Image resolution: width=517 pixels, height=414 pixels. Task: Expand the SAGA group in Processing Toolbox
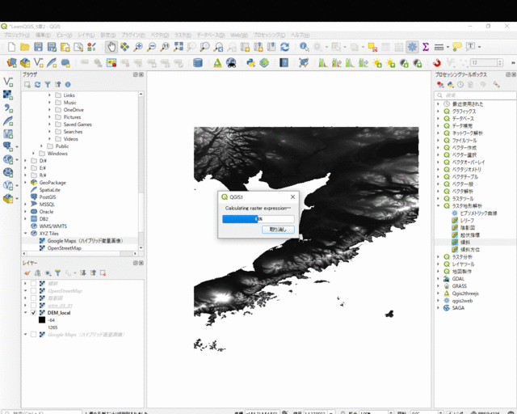tap(439, 308)
